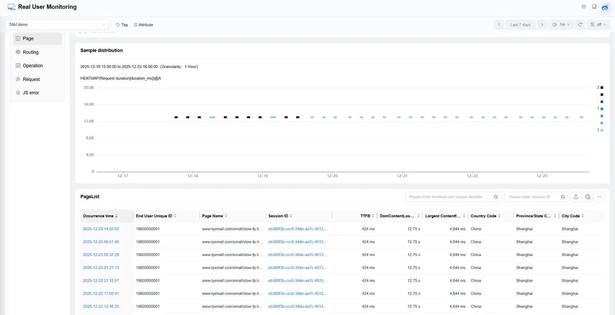The width and height of the screenshot is (615, 315).
Task: Expand the 1m time granularity dropdown
Action: click(x=562, y=25)
